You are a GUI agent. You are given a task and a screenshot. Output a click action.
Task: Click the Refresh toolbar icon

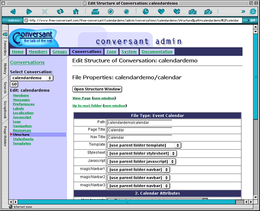point(60,11)
